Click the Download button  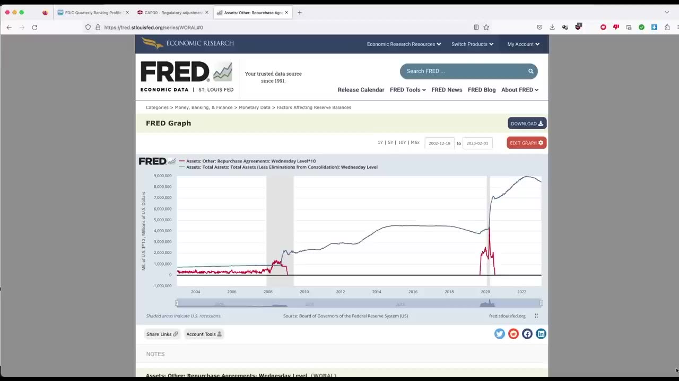pyautogui.click(x=527, y=123)
